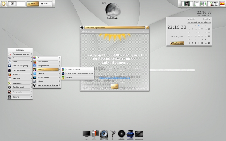Image resolution: width=226 pixels, height=141 pixels.
Task: Open the microphone mixer gadget
Action: 203,4
